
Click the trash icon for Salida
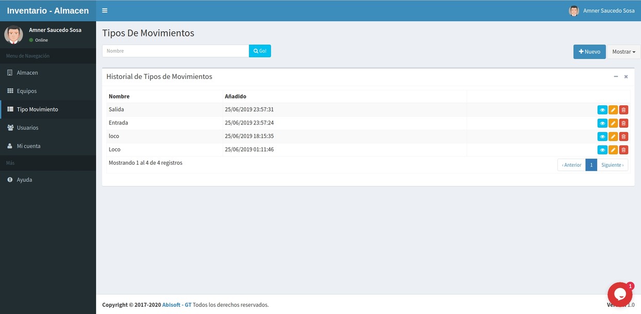(623, 110)
